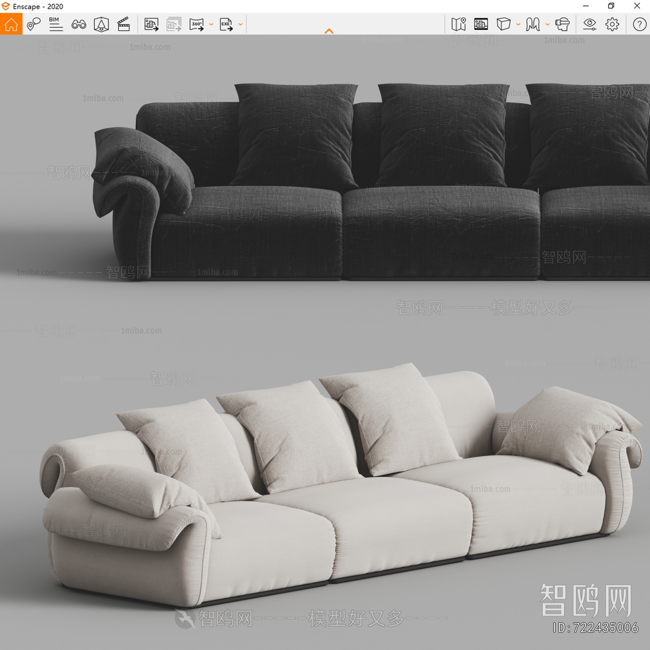Click the Enscape logo in title bar
The width and height of the screenshot is (650, 650).
coord(5,6)
